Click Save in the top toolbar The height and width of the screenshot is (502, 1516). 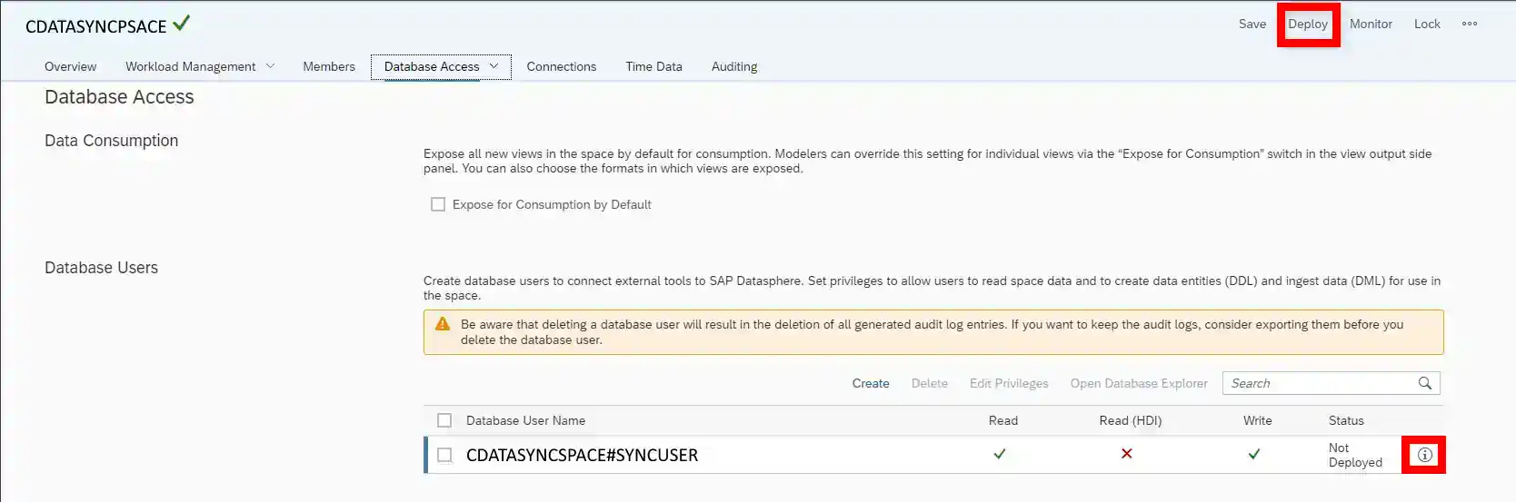tap(1252, 25)
